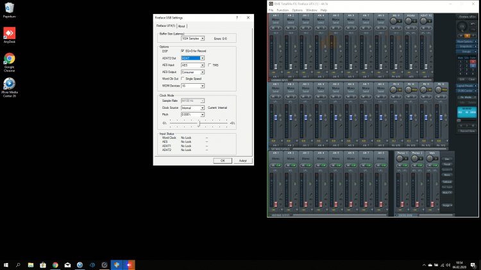
Task: Toggle EQ+D for Record checkbox
Action: pos(183,51)
